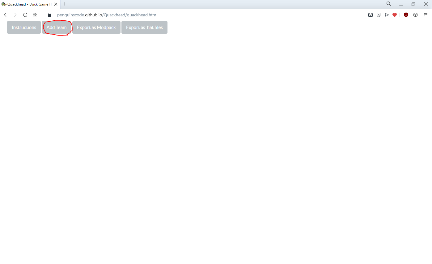Open the Easy Setup settings panel
The height and width of the screenshot is (264, 432).
(x=426, y=15)
